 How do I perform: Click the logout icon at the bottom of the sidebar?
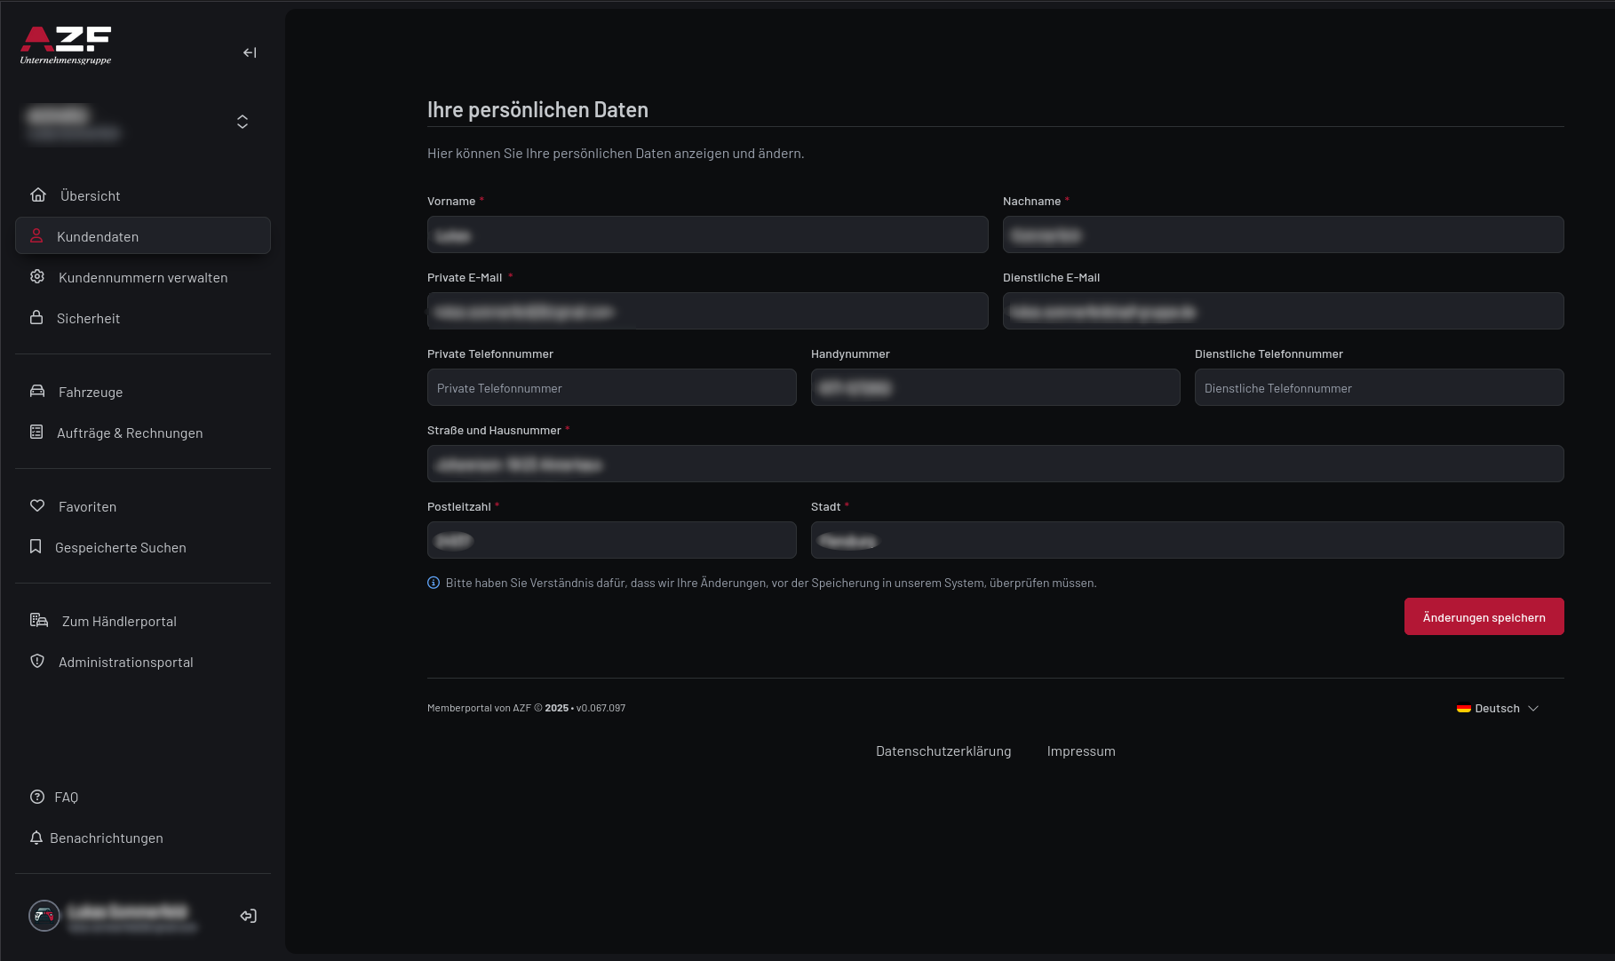coord(249,916)
